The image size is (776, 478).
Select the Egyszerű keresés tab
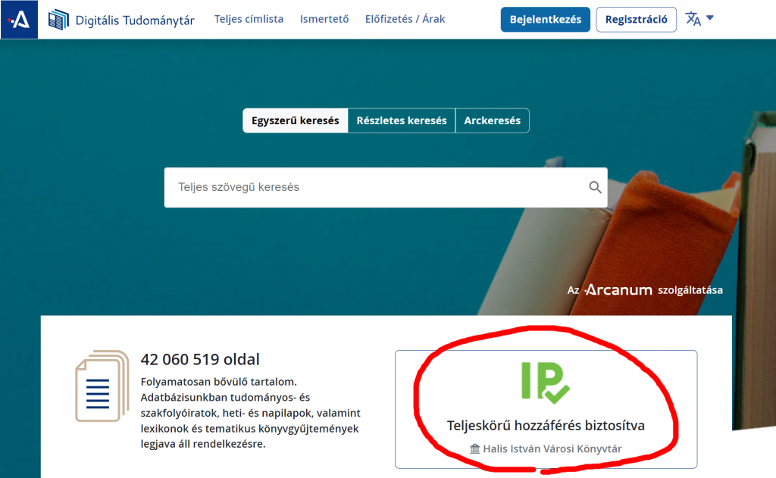pyautogui.click(x=296, y=120)
